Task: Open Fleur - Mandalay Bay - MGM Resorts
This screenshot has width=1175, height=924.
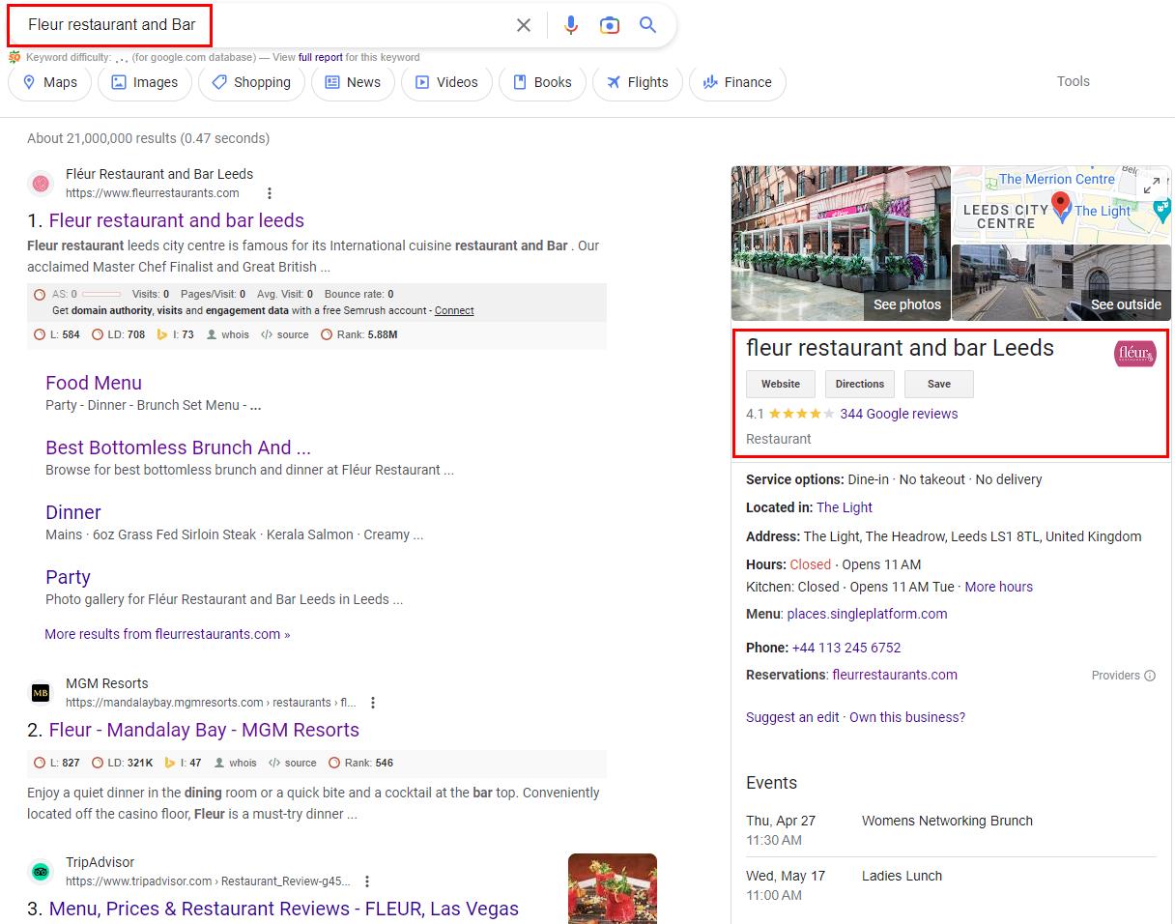Action: 204,730
